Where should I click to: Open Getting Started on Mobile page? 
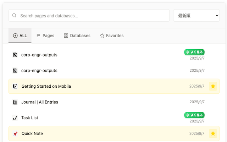pyautogui.click(x=114, y=86)
